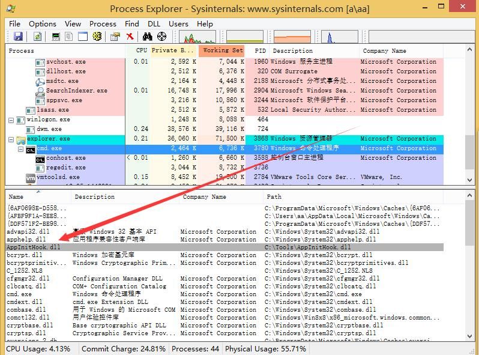The width and height of the screenshot is (479, 355).
Task: Select the C_1252.NLS row
Action: tap(224, 271)
